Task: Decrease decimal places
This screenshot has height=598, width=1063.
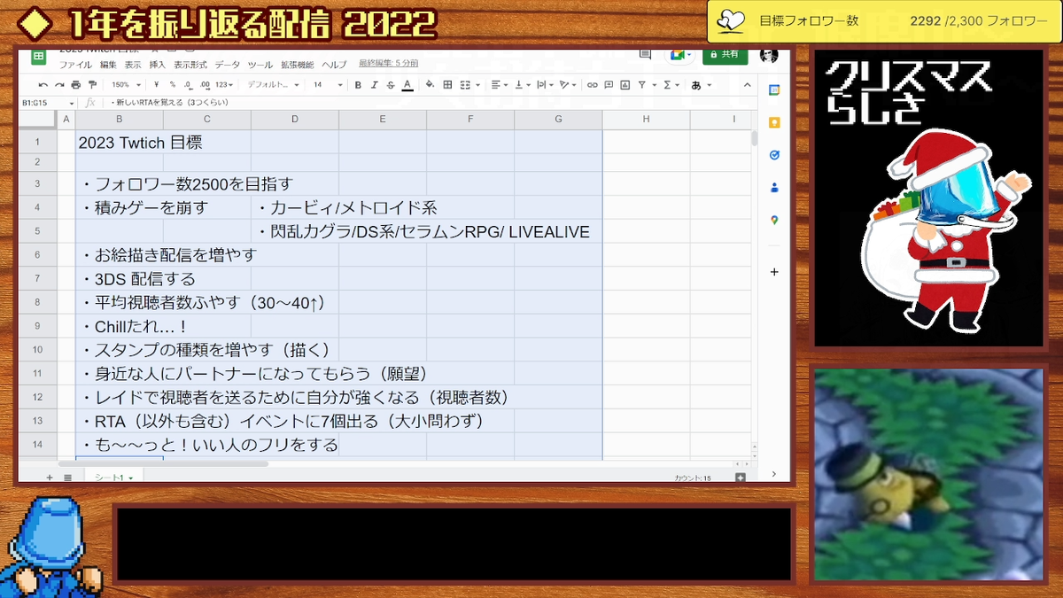Action: pyautogui.click(x=189, y=85)
